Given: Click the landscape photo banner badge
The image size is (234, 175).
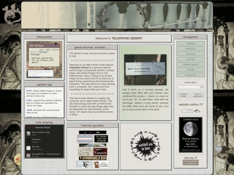Looking at the screenshot, I should coord(93,145).
